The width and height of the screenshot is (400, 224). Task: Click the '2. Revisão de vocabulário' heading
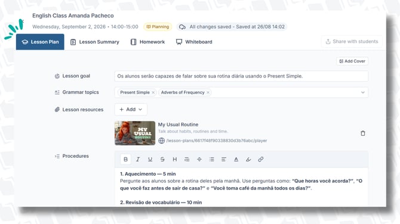tap(161, 203)
